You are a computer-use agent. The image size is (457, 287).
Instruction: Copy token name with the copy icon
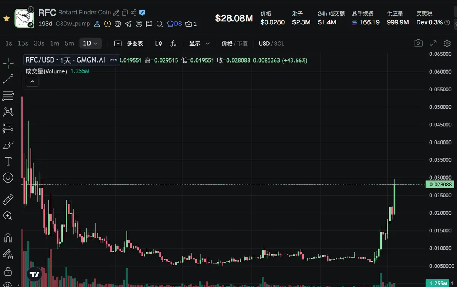tap(125, 13)
